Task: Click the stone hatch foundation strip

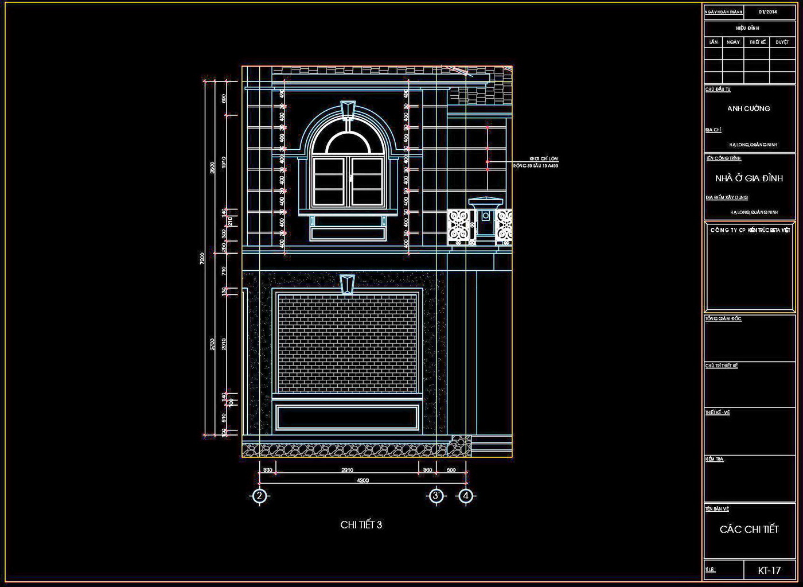Action: coord(347,450)
